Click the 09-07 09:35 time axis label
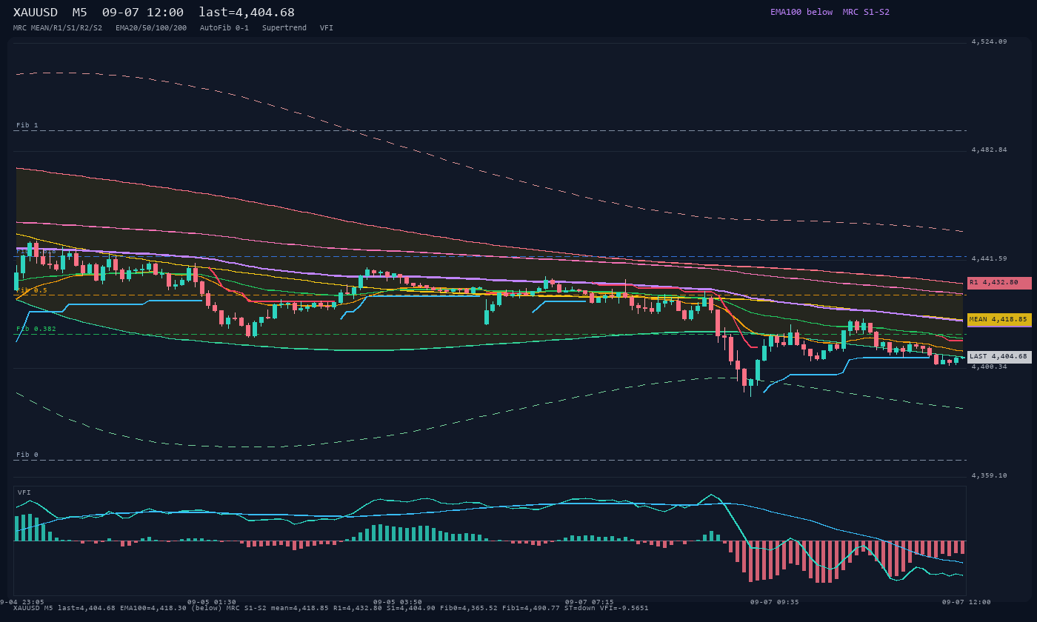This screenshot has width=1037, height=622. [x=775, y=602]
